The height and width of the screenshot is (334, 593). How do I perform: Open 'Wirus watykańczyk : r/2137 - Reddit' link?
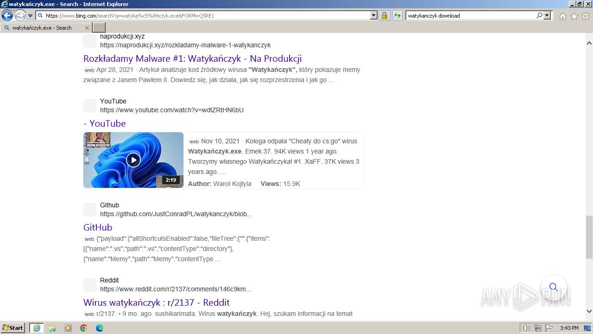coord(157,302)
